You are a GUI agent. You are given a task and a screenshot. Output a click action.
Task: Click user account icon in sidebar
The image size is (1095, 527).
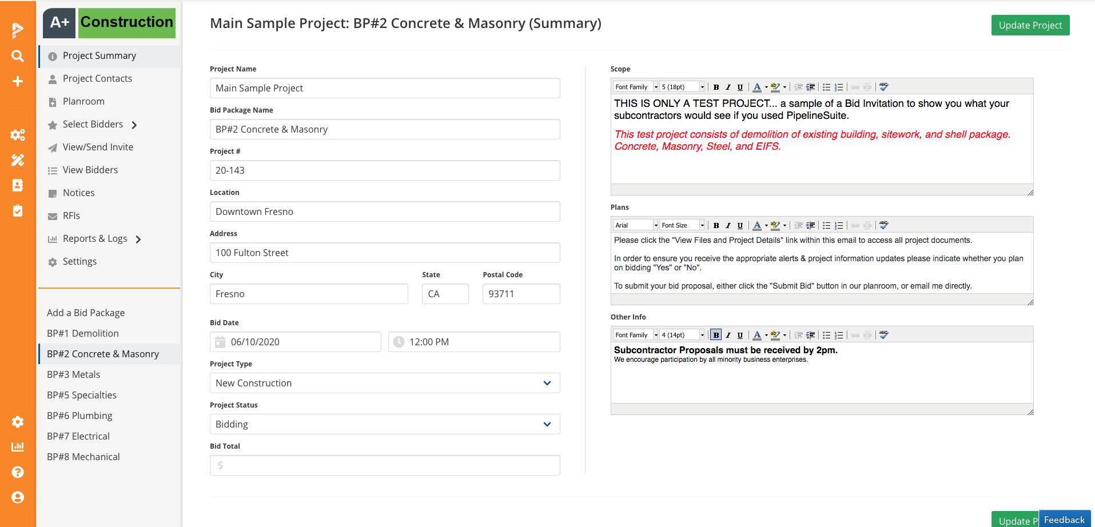(x=18, y=497)
